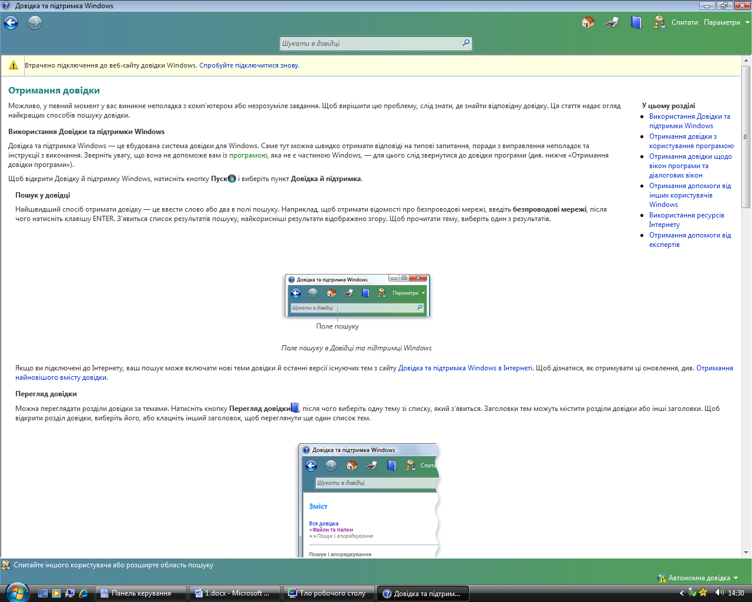
Task: Switch to 'Тло робочого столу' taskbar window
Action: coord(328,593)
